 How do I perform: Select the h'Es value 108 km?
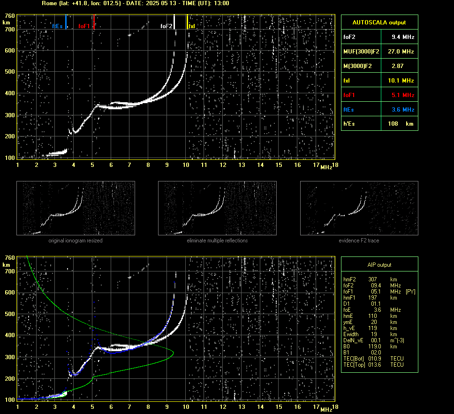401,124
